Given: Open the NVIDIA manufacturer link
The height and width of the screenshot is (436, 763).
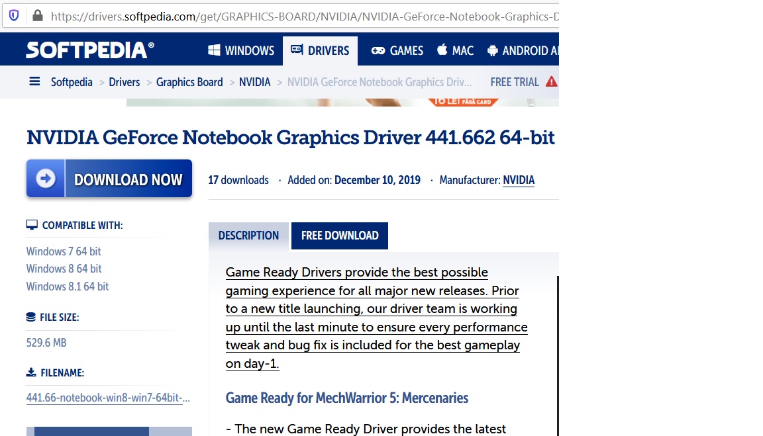Looking at the screenshot, I should pyautogui.click(x=518, y=181).
